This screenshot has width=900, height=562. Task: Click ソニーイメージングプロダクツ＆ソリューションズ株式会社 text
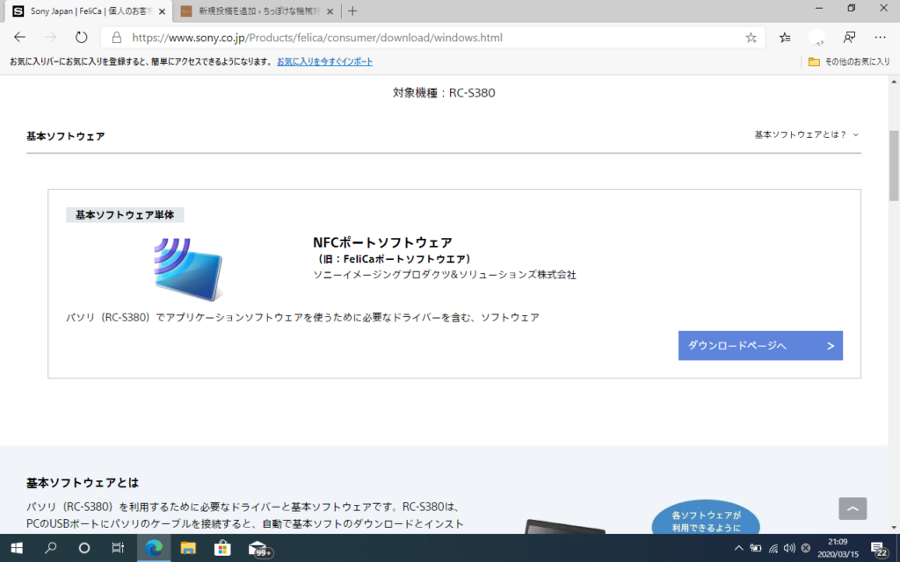444,275
